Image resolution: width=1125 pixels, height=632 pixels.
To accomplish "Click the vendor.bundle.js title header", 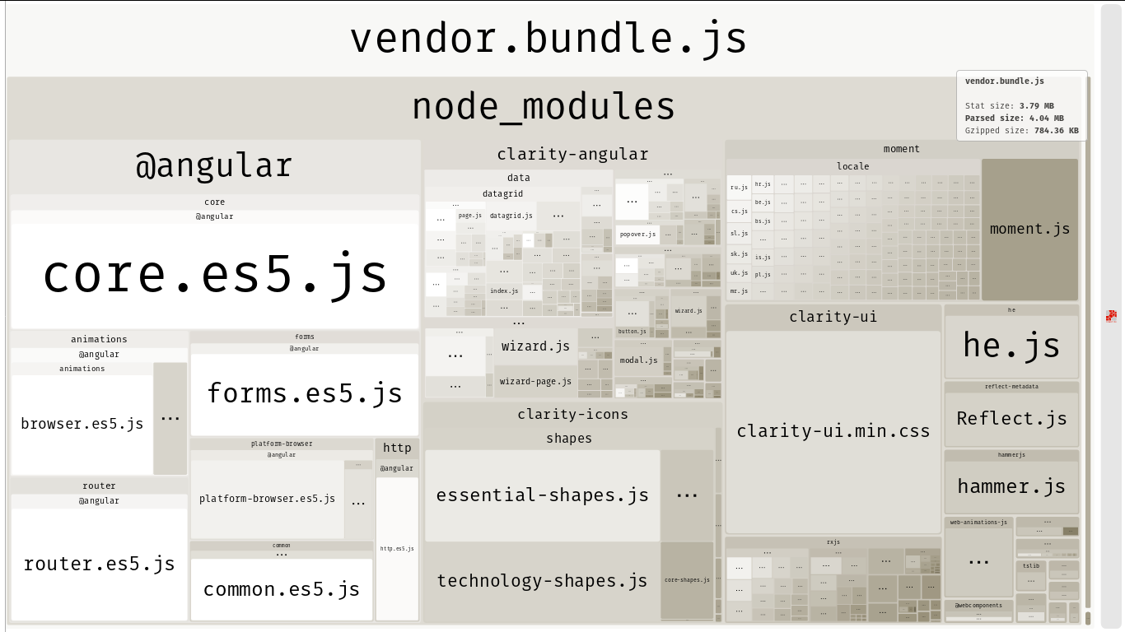I will pyautogui.click(x=549, y=39).
